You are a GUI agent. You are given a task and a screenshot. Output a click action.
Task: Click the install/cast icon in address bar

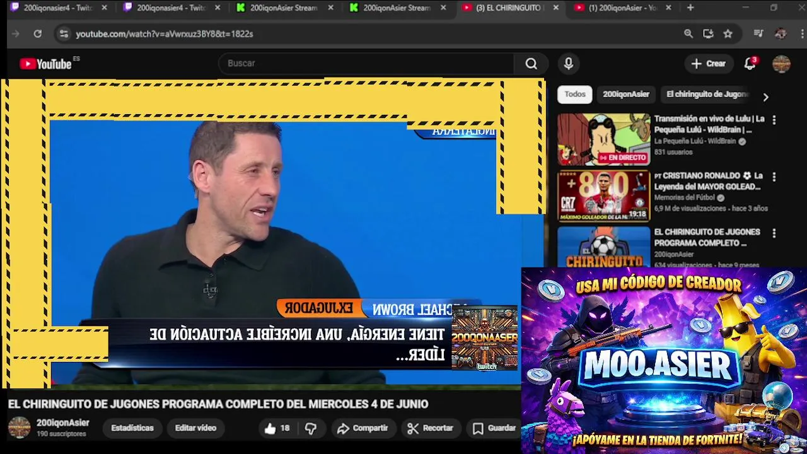708,34
